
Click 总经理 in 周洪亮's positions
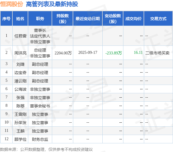[40, 50]
